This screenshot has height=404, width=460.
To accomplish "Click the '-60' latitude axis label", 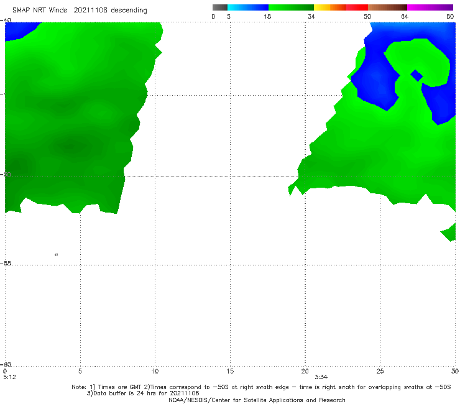I will 6,364.
